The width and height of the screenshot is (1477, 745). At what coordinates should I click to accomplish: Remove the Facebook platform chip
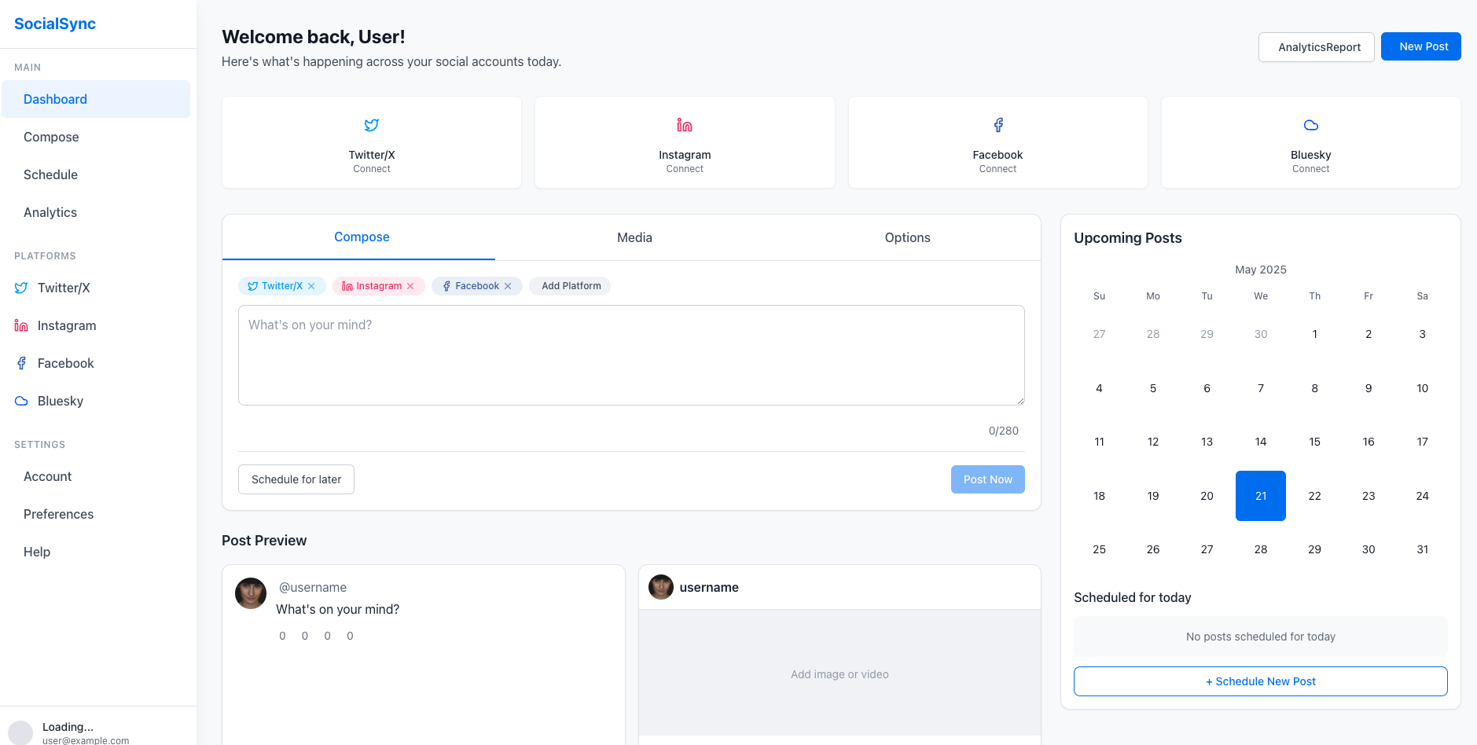[x=508, y=285]
